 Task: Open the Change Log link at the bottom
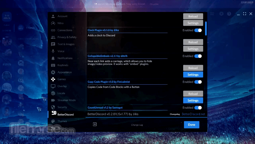click(137, 125)
